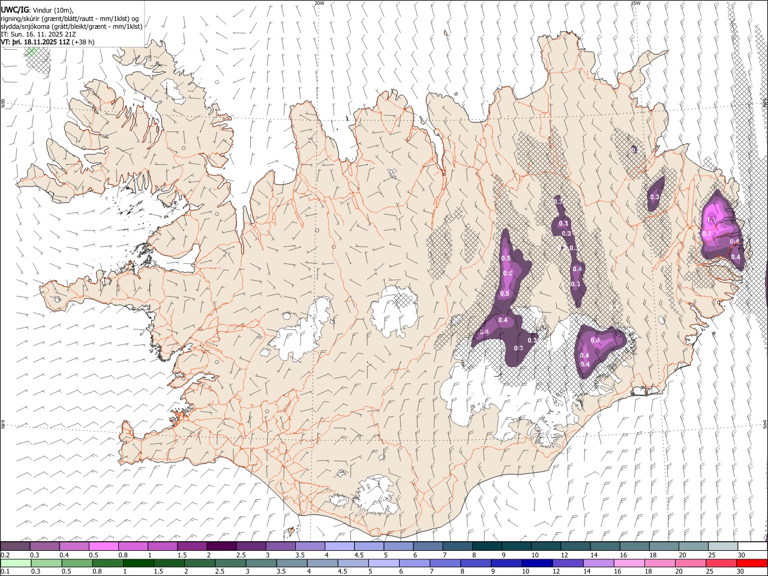Pick the lower-scale crimson swatch between 25 and 30
This screenshot has width=768, height=576.
point(721,563)
